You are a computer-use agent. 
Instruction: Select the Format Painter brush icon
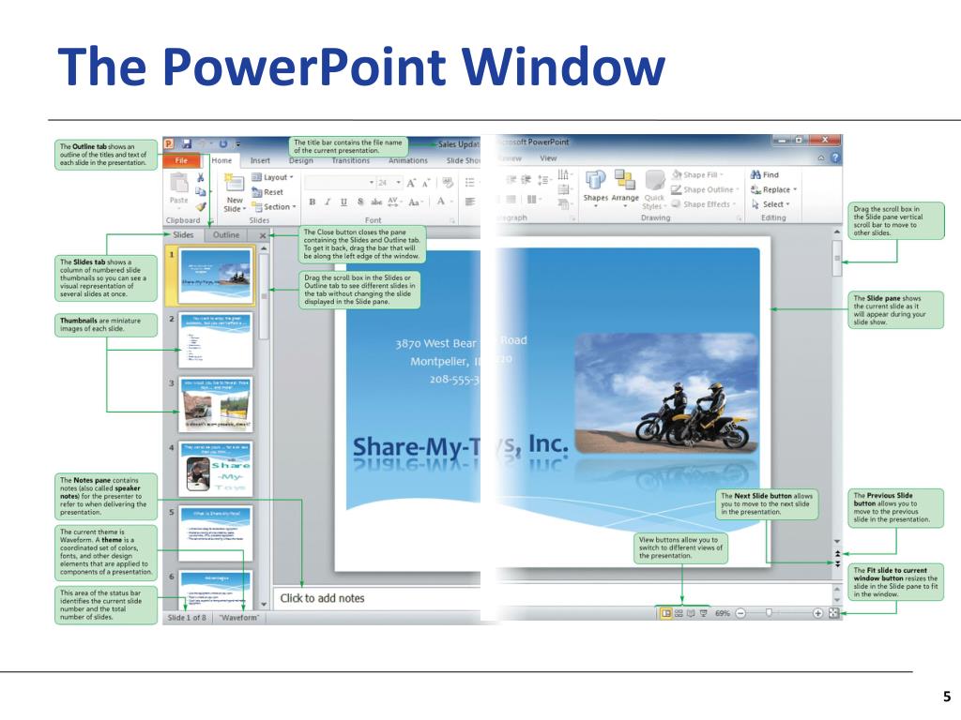point(201,206)
